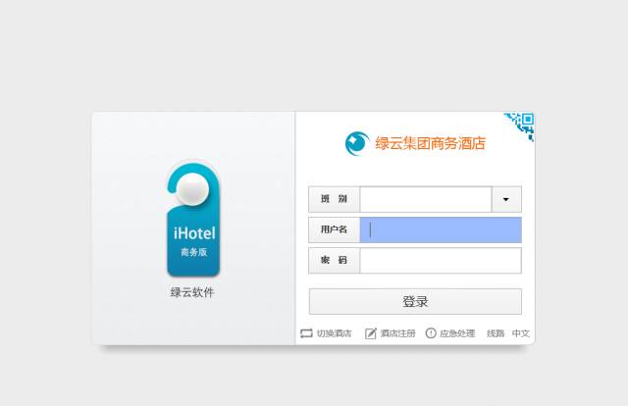
Task: Click the blue swirl hotel group logo
Action: pos(357,143)
